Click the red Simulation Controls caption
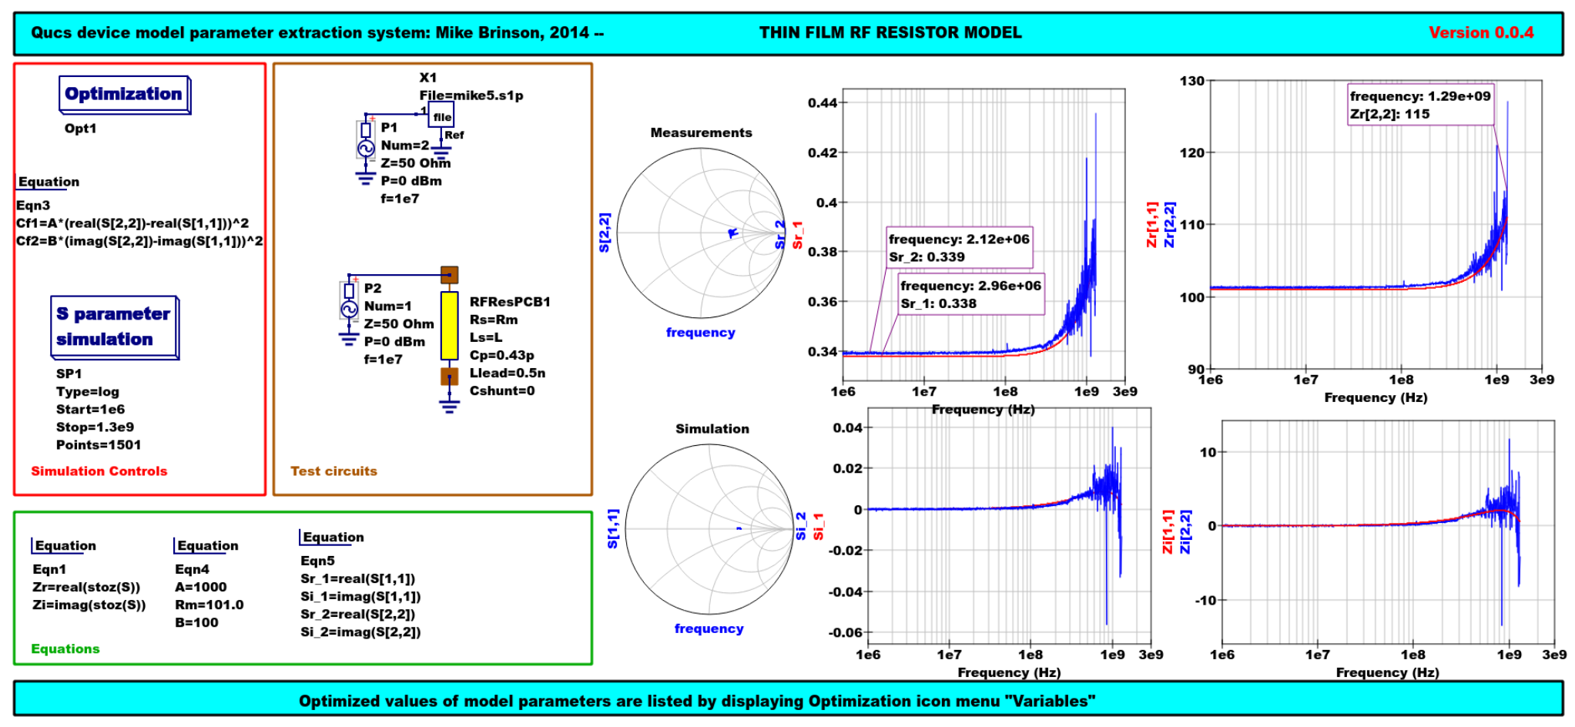The image size is (1575, 727). 99,471
